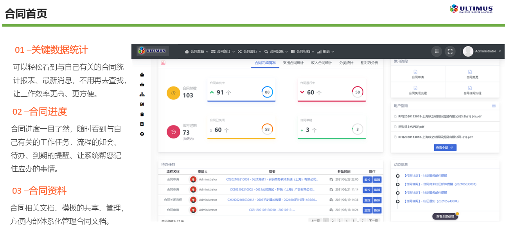Image resolution: width=505 pixels, height=250 pixels.
Task: Click the shopping bag sidebar icon
Action: pyautogui.click(x=142, y=74)
